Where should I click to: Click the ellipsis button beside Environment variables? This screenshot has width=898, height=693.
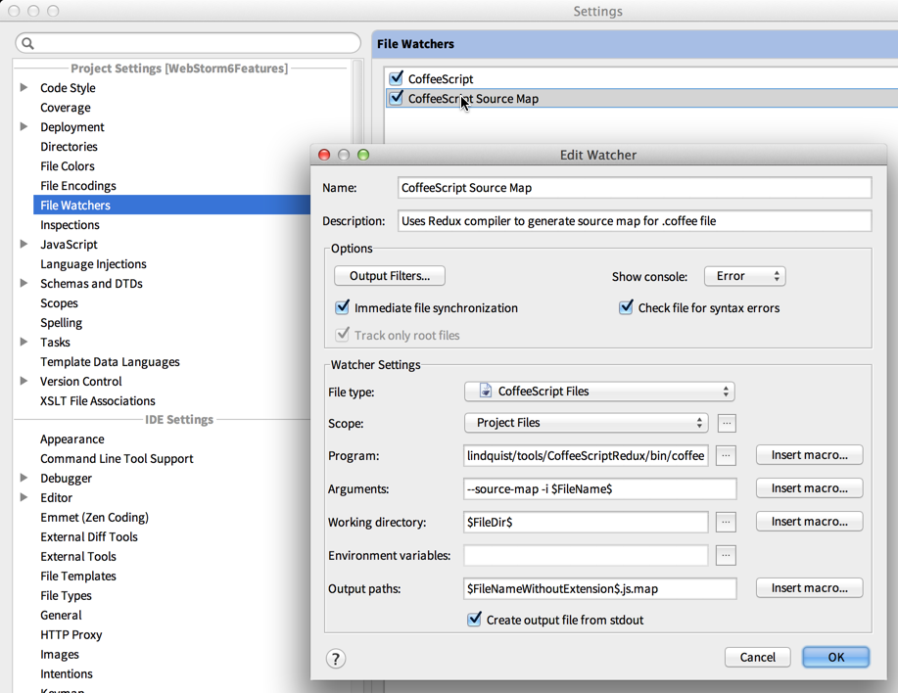(x=726, y=555)
